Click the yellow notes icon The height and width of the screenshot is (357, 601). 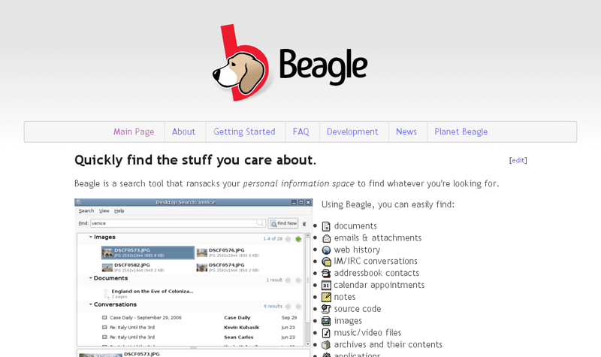pyautogui.click(x=326, y=298)
